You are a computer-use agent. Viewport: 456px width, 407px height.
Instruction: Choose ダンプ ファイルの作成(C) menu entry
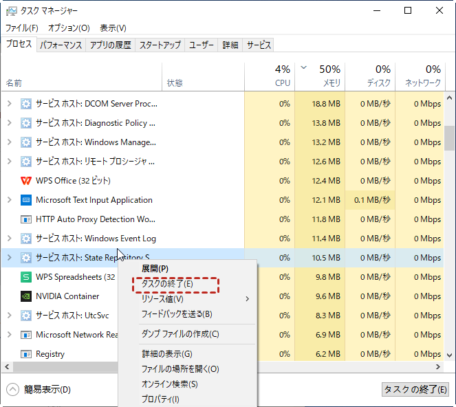(x=188, y=334)
